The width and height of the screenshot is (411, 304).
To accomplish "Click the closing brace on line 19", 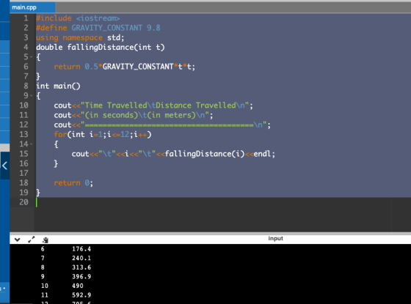I will click(x=38, y=193).
